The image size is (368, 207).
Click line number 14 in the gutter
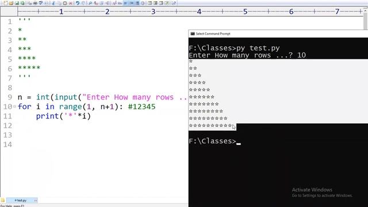click(7, 144)
